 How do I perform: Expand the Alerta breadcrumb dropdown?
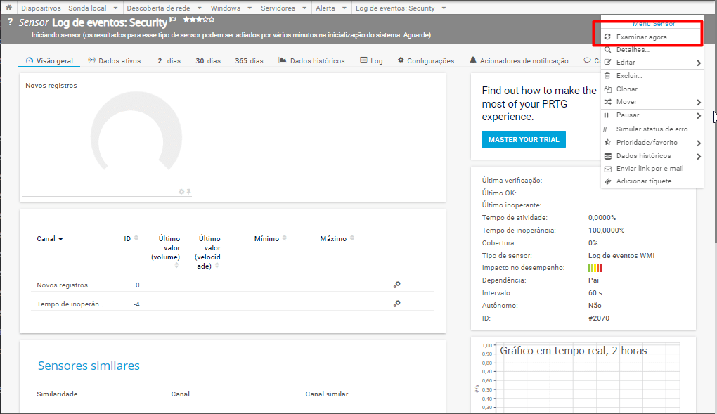[344, 8]
